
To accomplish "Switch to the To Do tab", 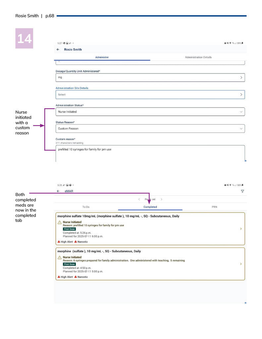I will click(x=86, y=207).
